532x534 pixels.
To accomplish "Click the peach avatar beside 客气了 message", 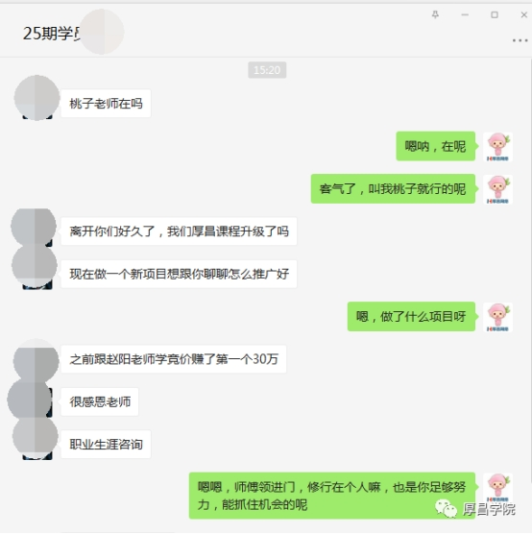I will (497, 189).
